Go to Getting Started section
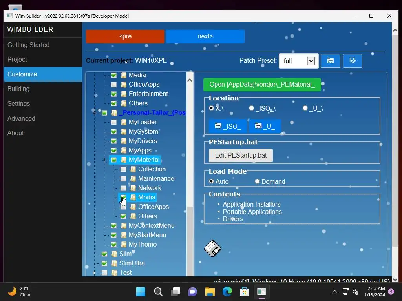The width and height of the screenshot is (402, 301). coord(28,45)
